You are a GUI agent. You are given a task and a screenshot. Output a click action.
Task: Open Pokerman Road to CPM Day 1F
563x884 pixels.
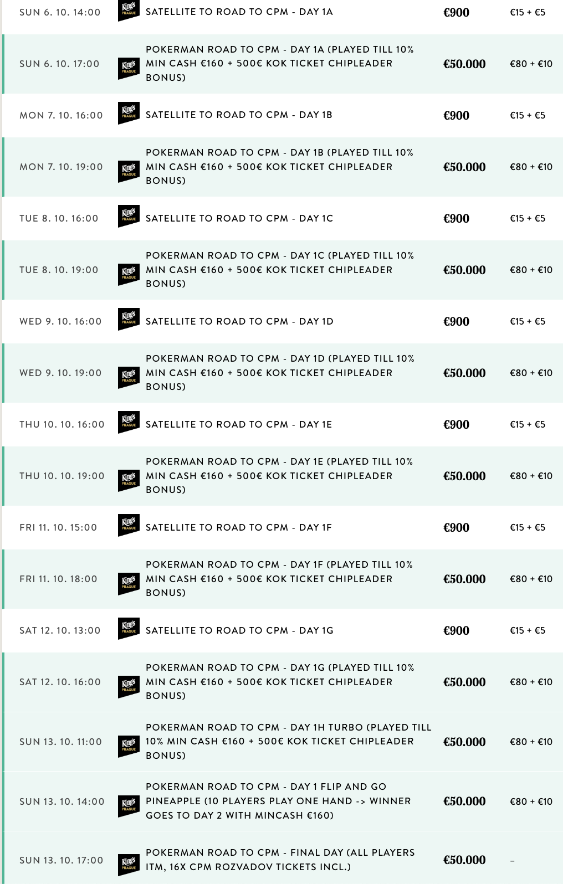pyautogui.click(x=280, y=579)
